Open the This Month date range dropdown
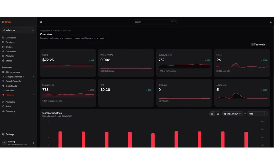Viewport: 274px width, 154px height. coord(260,44)
